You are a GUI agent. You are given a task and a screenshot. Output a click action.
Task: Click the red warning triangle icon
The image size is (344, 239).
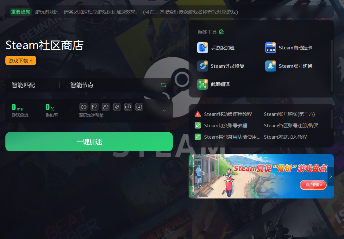tap(198, 114)
